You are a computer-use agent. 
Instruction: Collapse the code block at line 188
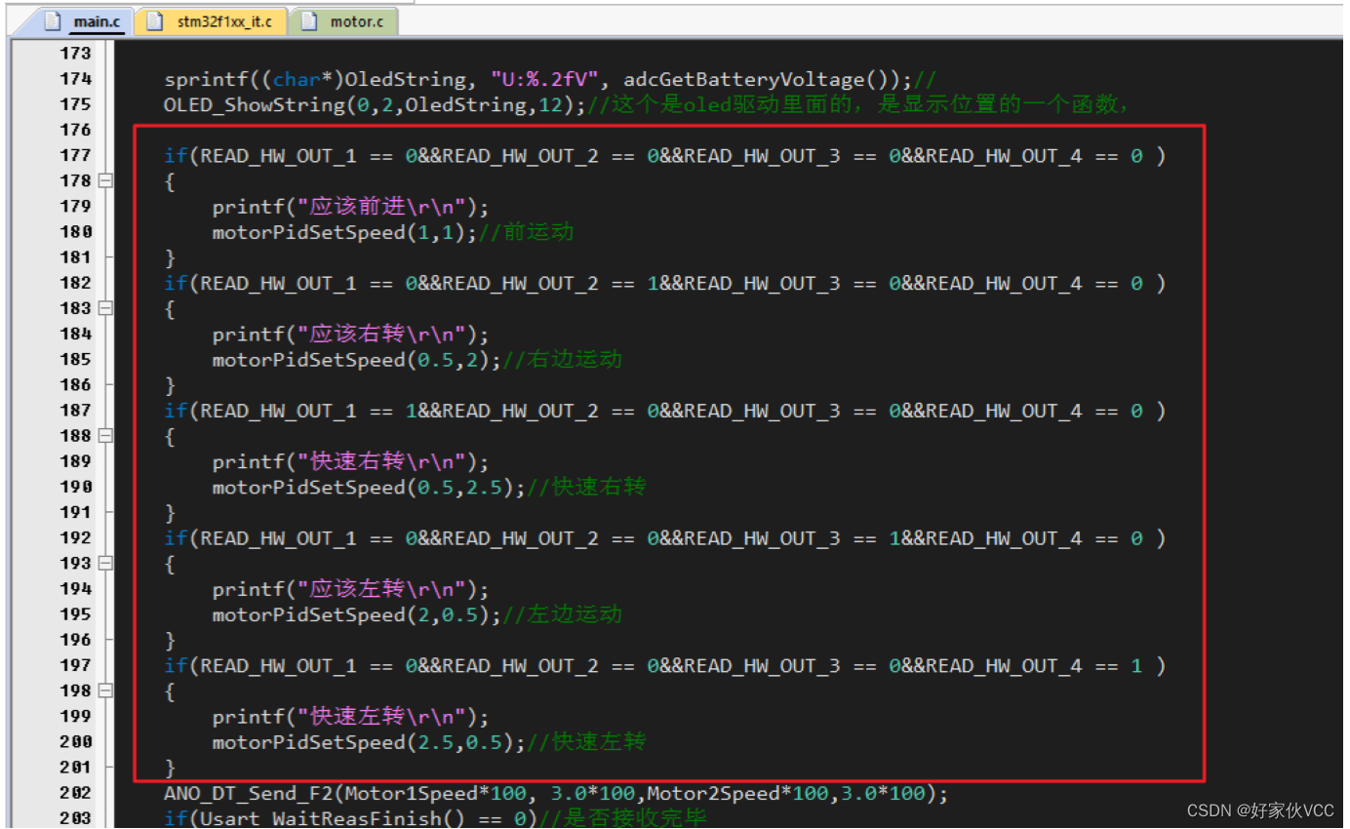pyautogui.click(x=105, y=436)
